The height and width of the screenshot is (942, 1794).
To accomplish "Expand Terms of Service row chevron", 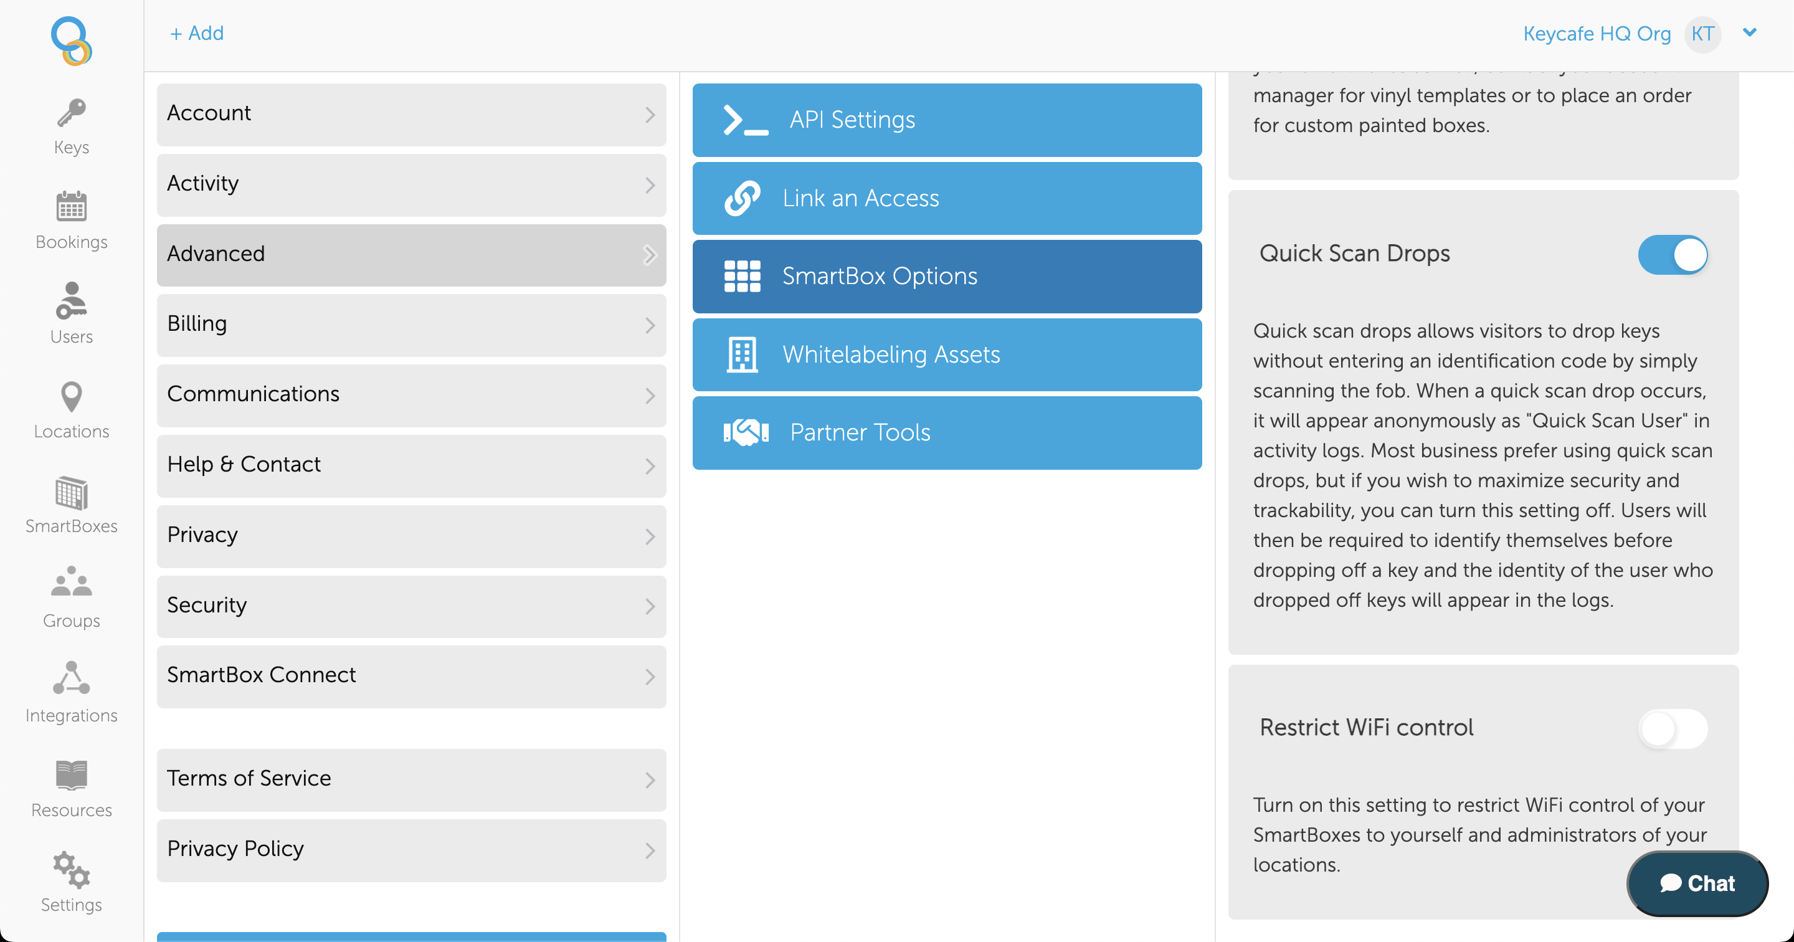I will (650, 781).
